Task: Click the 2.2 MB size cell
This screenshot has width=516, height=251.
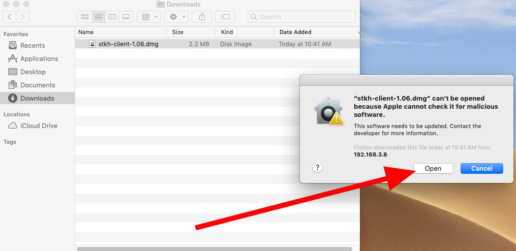Action: coord(199,44)
